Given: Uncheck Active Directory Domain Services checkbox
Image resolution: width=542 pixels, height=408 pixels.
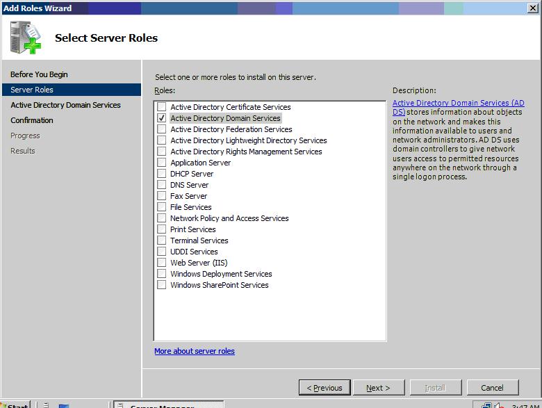Looking at the screenshot, I should (x=162, y=118).
